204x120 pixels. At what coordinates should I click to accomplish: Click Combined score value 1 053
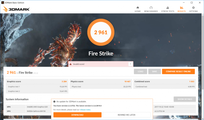click(x=192, y=82)
